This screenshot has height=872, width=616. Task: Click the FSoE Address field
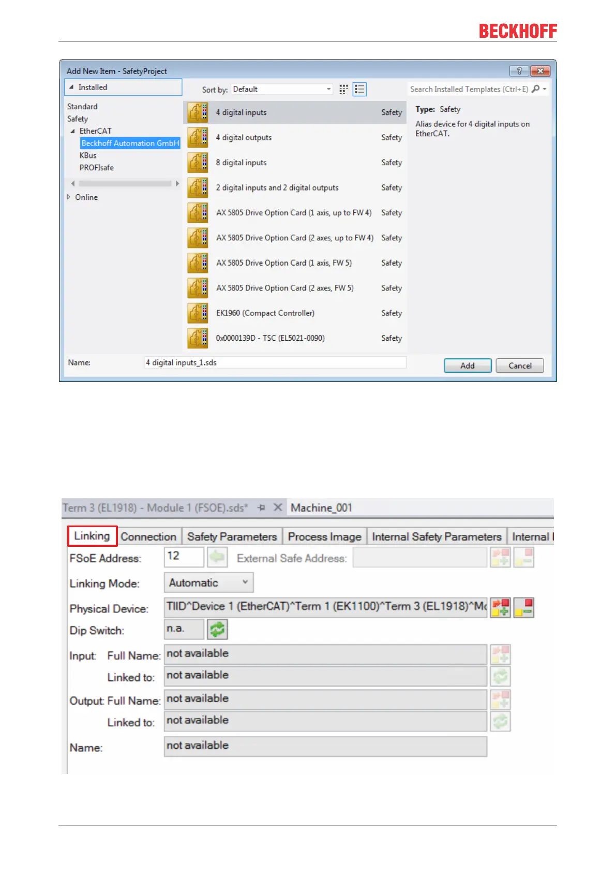pos(184,557)
